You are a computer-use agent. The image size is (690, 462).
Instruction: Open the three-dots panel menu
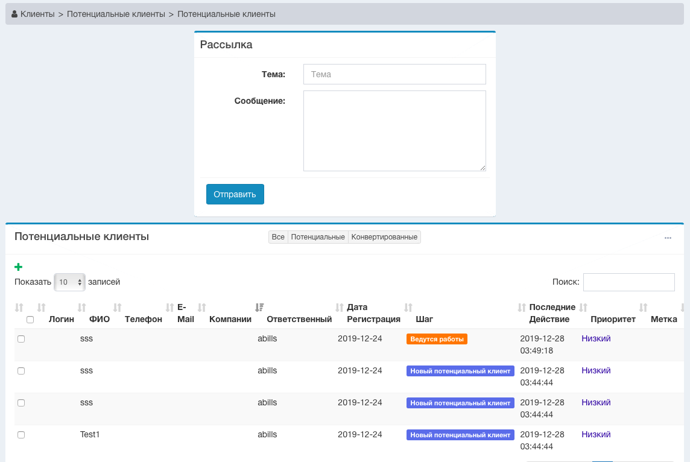(x=668, y=238)
